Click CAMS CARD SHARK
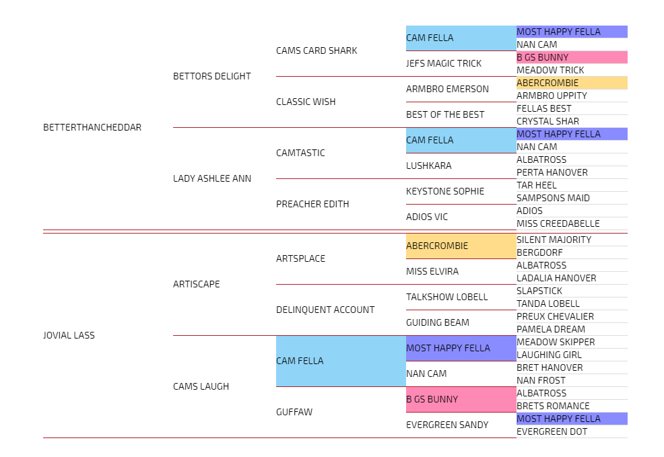Image resolution: width=664 pixels, height=457 pixels. (317, 50)
